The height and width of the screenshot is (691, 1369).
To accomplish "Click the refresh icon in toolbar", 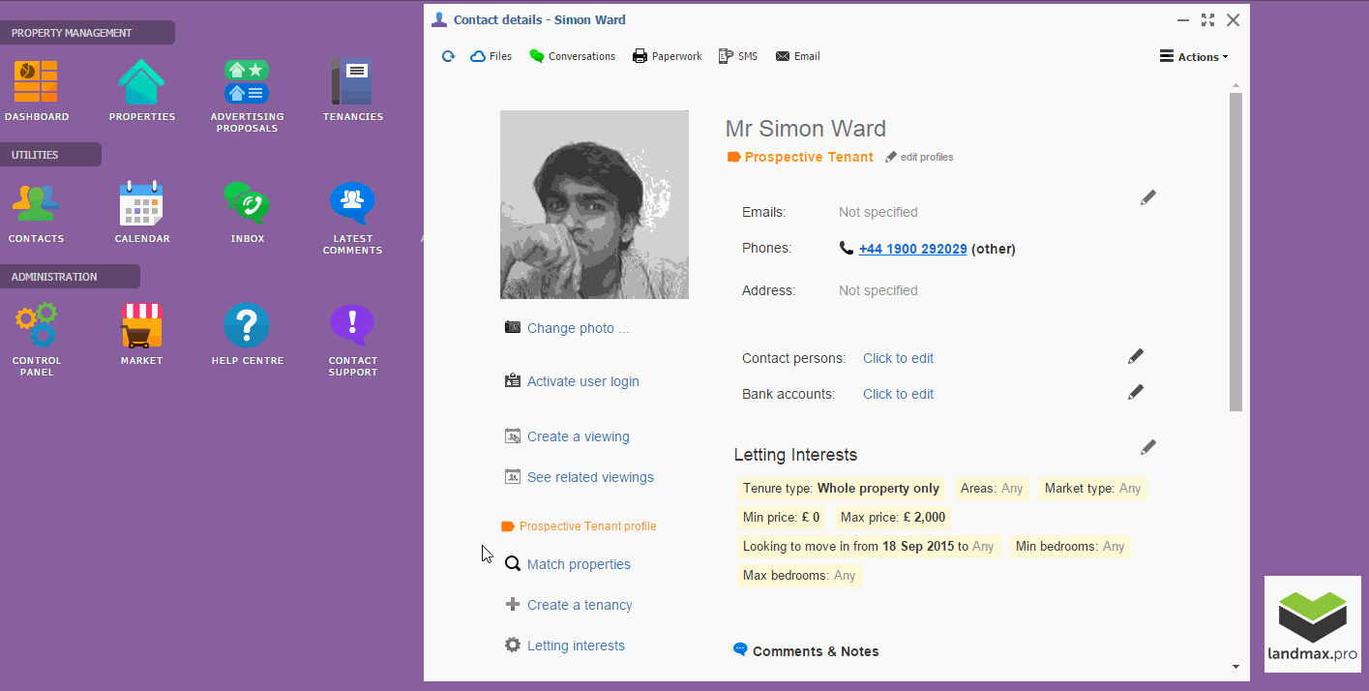I will point(448,56).
